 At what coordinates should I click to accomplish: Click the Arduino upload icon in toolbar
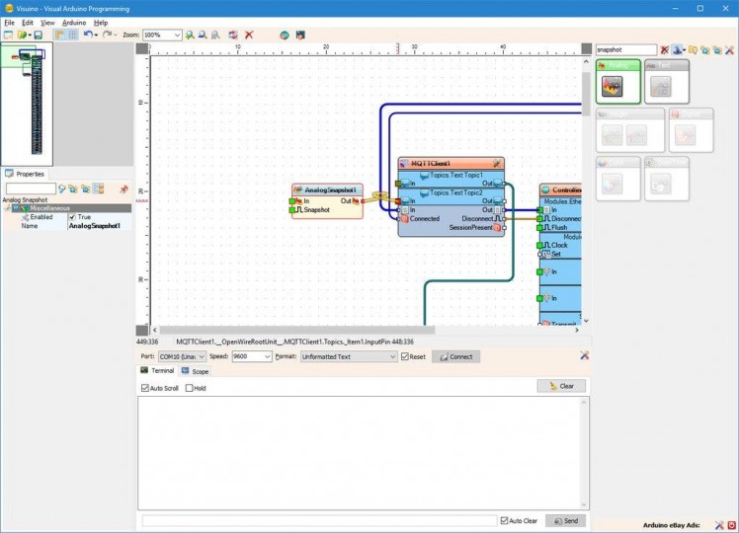(285, 35)
